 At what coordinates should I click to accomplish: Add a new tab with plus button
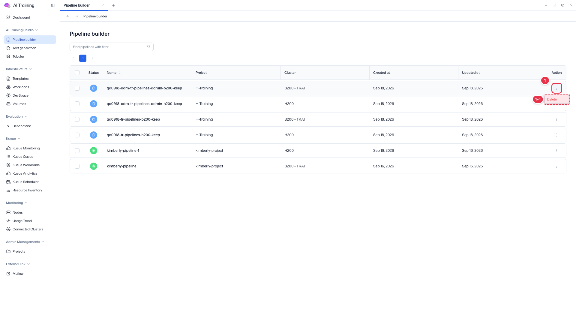pos(113,5)
